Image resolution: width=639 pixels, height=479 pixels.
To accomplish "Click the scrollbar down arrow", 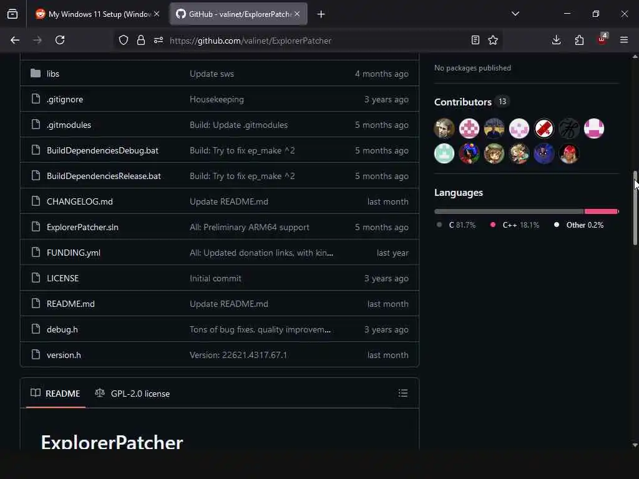I will pos(635,445).
